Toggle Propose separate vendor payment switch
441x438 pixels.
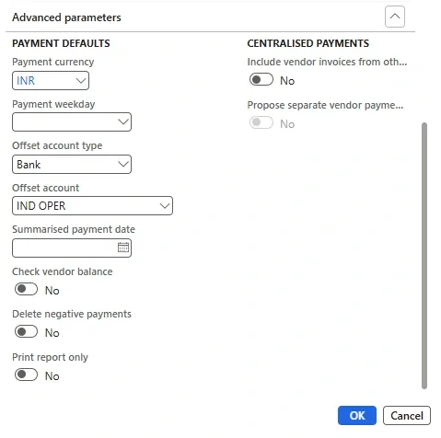261,123
